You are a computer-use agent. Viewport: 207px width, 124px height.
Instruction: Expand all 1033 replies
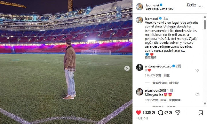(166, 83)
